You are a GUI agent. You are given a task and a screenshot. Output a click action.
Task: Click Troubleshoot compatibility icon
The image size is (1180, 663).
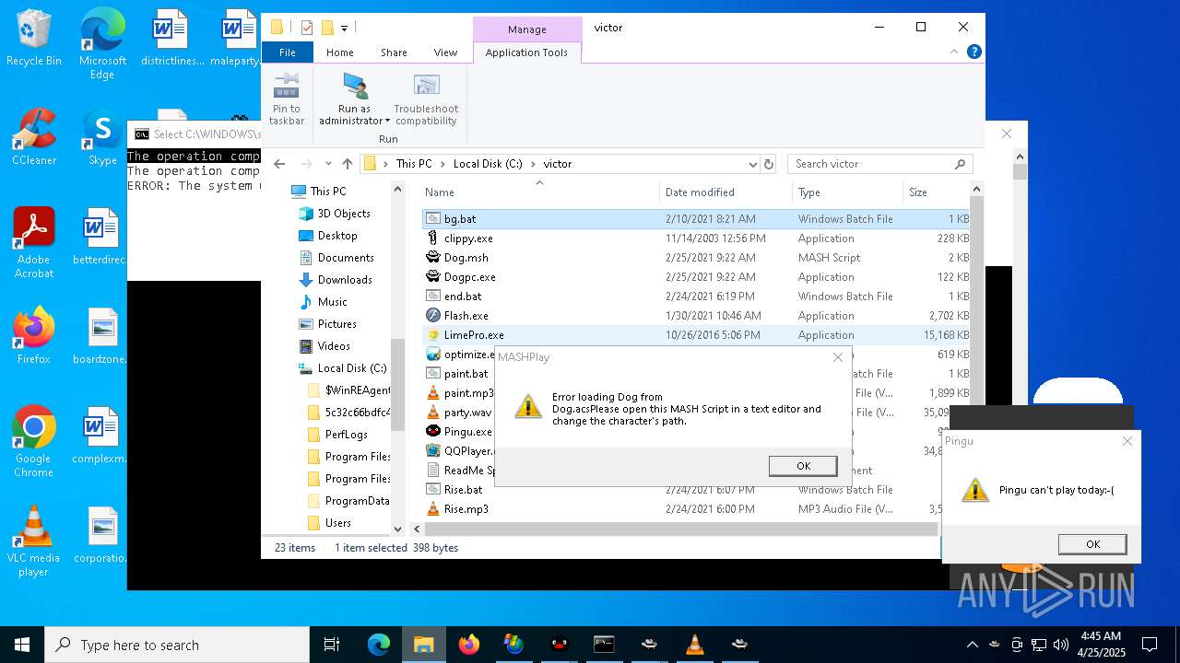coord(426,87)
